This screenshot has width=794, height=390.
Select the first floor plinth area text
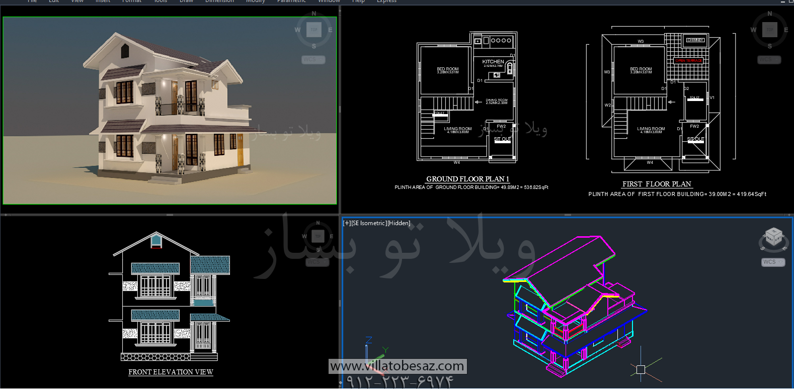click(x=677, y=194)
